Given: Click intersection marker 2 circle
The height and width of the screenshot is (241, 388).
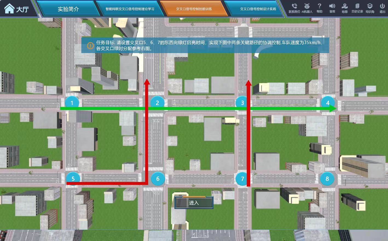Looking at the screenshot, I should tap(157, 103).
